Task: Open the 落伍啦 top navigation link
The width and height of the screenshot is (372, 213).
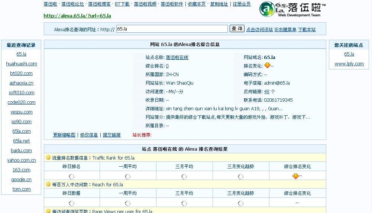Action: (50, 4)
